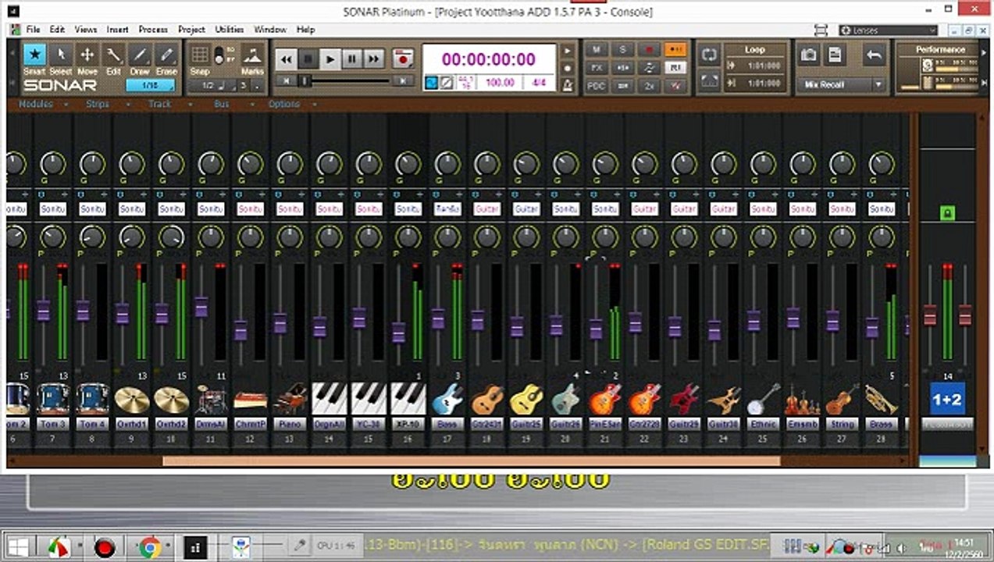Click the Piano strip volume fader
The width and height of the screenshot is (994, 562).
click(x=280, y=322)
